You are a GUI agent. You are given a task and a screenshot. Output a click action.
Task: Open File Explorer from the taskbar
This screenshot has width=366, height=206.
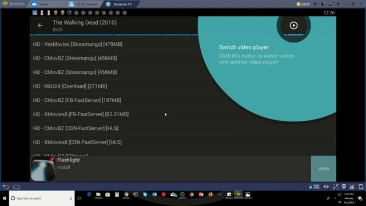tap(98, 195)
